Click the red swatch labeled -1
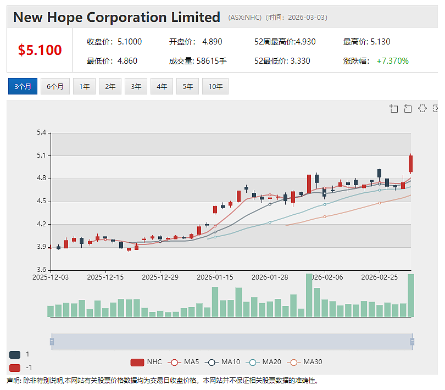 point(15,368)
